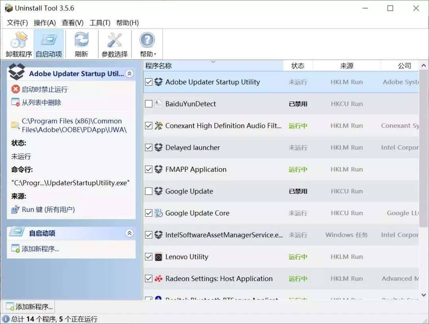
Task: Collapse the Adobe Updater Startup details panel
Action: point(129,74)
